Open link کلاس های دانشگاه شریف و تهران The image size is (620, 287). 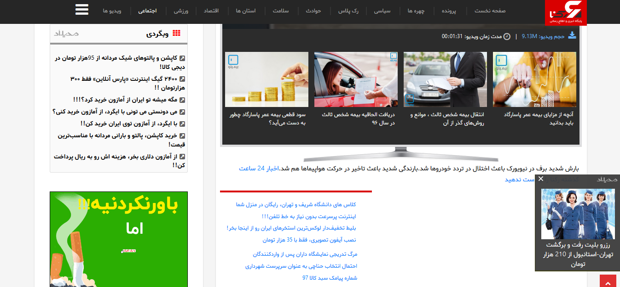pos(296,204)
